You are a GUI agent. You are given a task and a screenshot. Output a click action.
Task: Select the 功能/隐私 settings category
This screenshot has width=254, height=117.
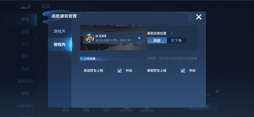25,106
